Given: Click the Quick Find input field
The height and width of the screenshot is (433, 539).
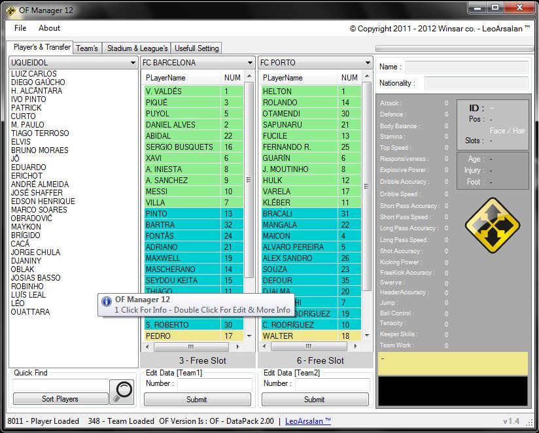Looking at the screenshot, I should 60,385.
